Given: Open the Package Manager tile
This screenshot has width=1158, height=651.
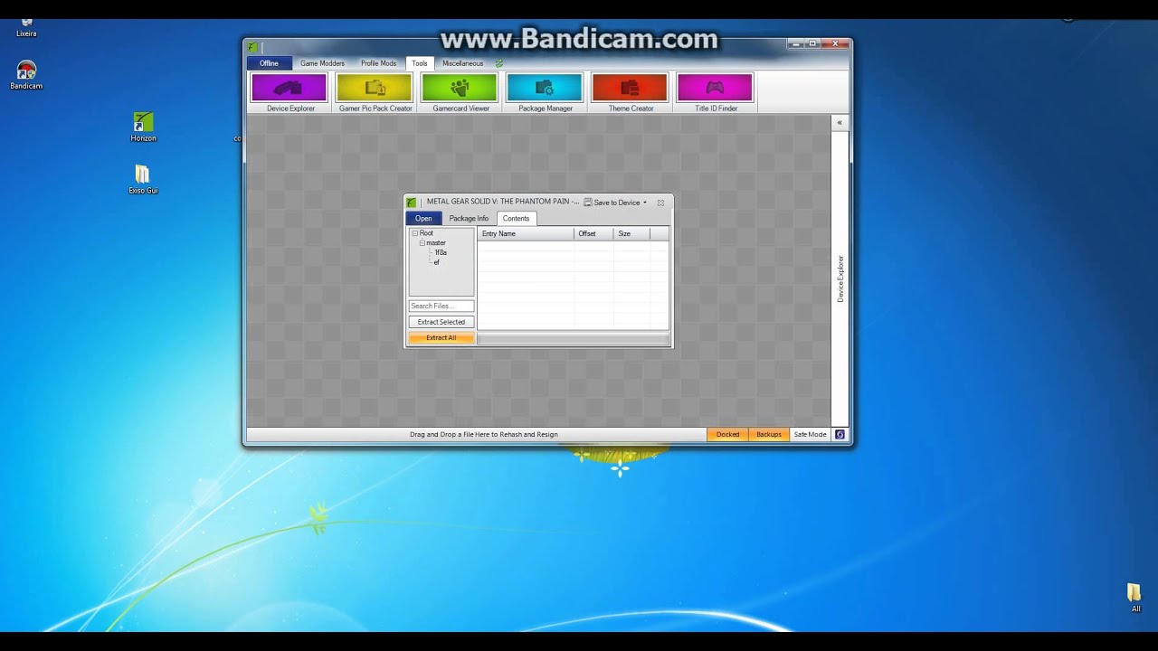Looking at the screenshot, I should pos(545,92).
